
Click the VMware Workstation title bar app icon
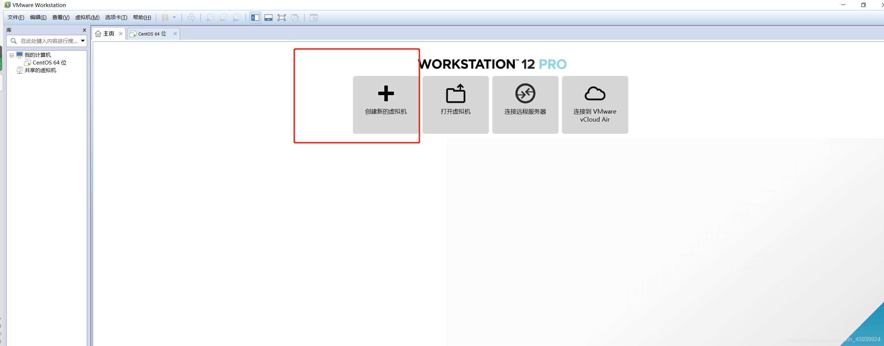tap(7, 5)
